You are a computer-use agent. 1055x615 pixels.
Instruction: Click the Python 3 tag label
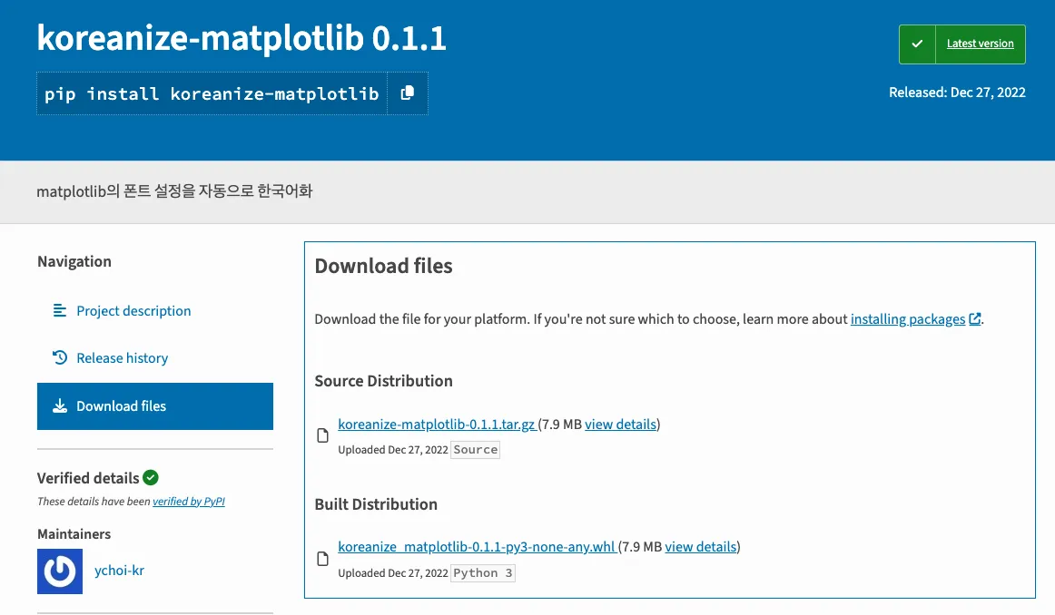pos(482,573)
